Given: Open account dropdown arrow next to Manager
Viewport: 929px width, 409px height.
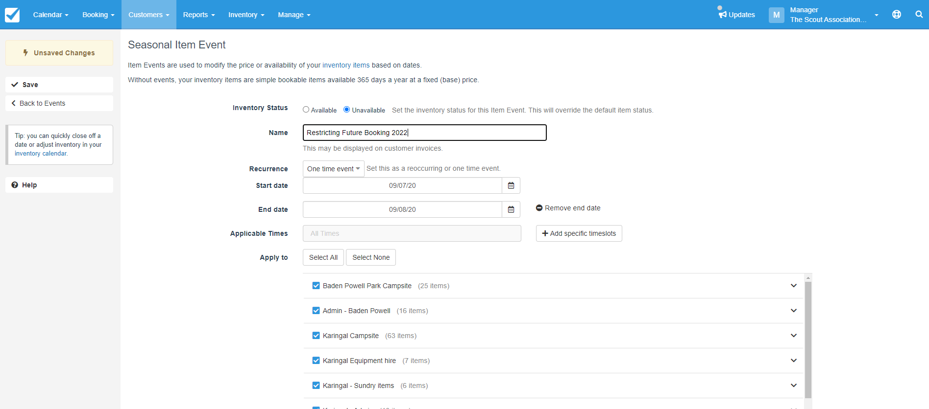Looking at the screenshot, I should pos(877,15).
